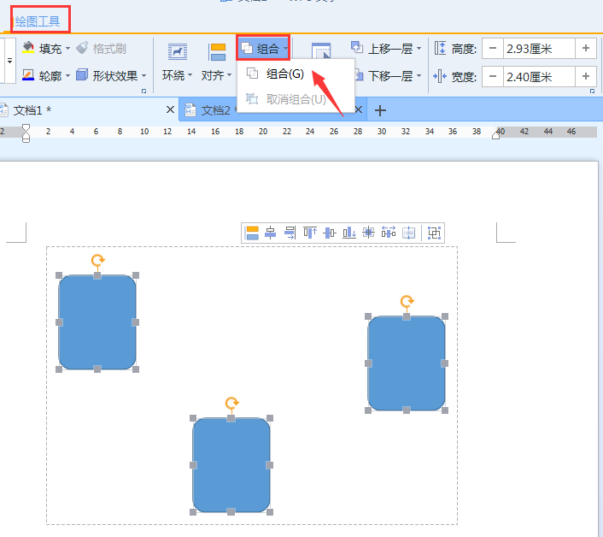
Task: Click the 高度 height icon
Action: [441, 48]
